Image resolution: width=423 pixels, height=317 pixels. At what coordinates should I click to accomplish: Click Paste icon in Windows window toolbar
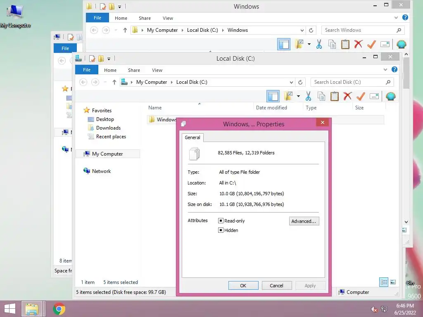tap(345, 44)
